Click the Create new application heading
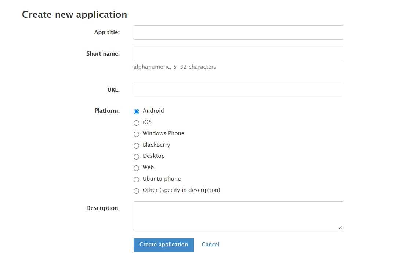The image size is (395, 278). tap(75, 14)
